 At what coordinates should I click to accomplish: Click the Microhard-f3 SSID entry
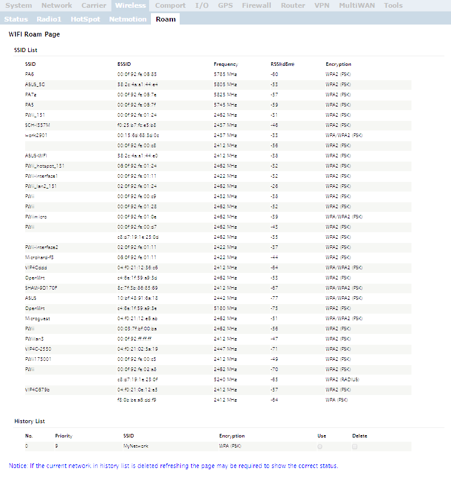pos(40,257)
